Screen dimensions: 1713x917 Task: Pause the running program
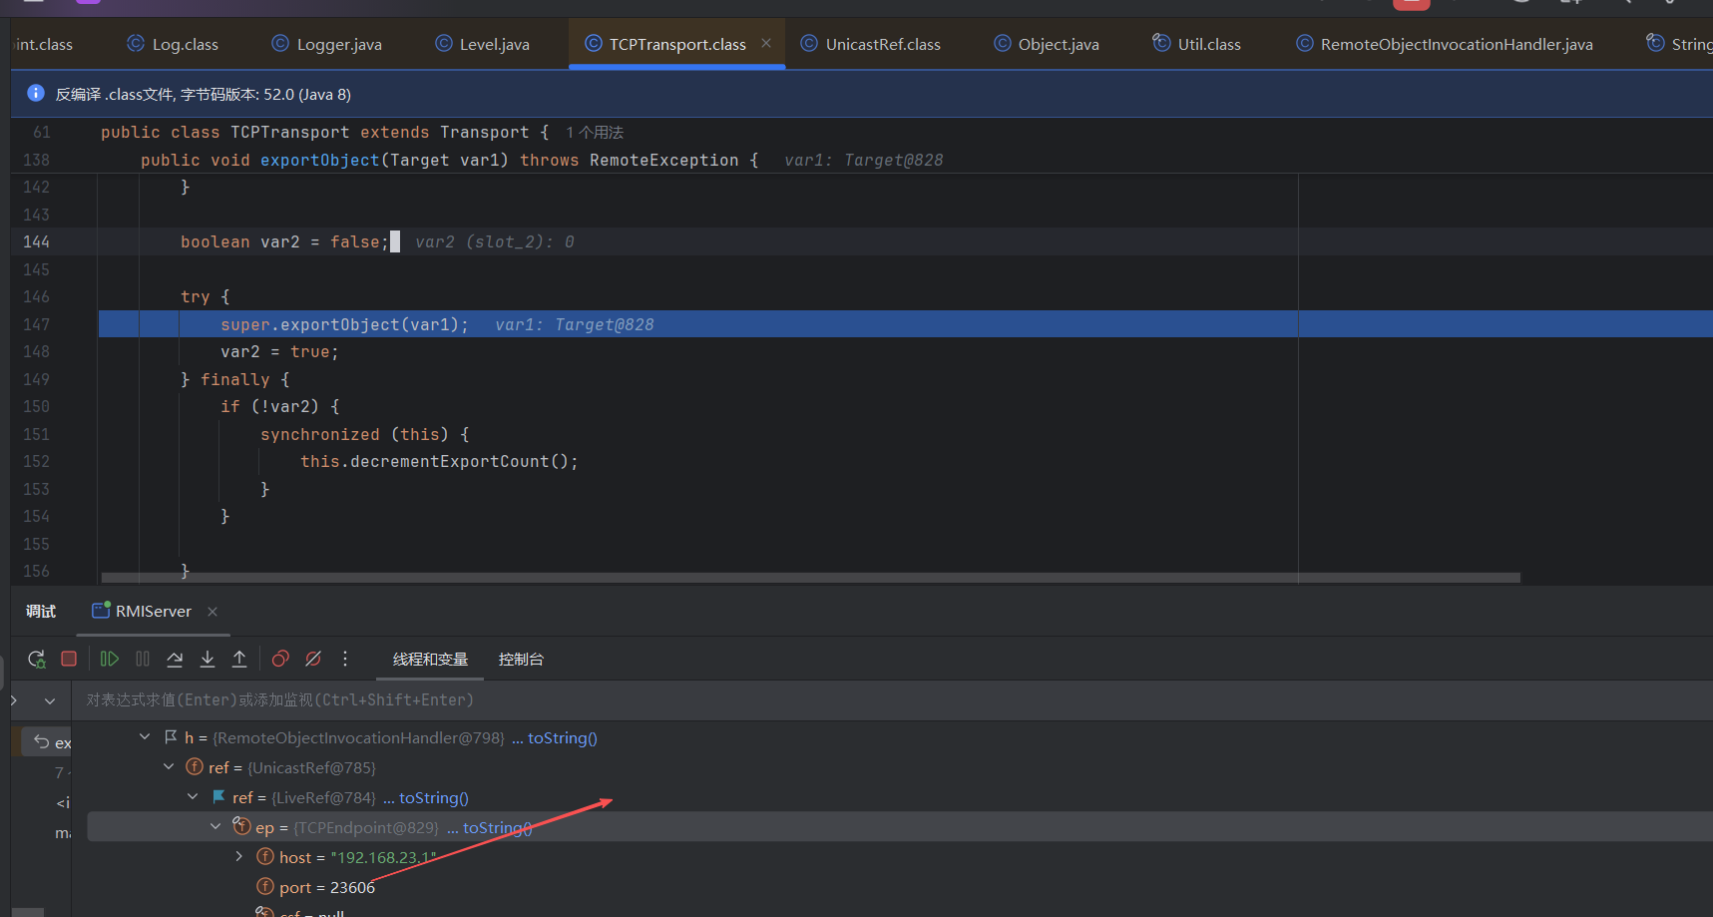pos(143,659)
